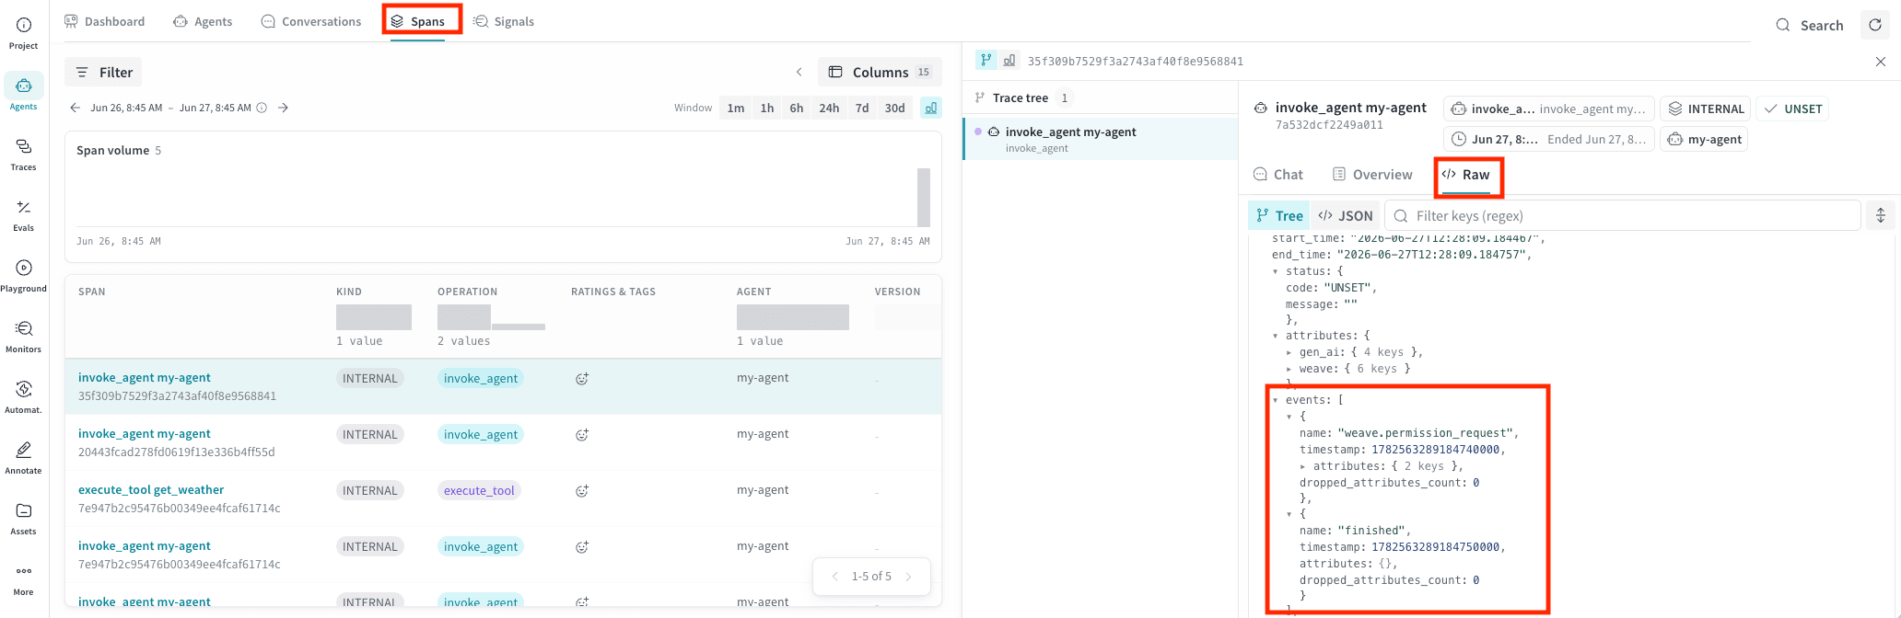Click the span volume bar in chart
This screenshot has height=618, width=1901.
point(924,197)
